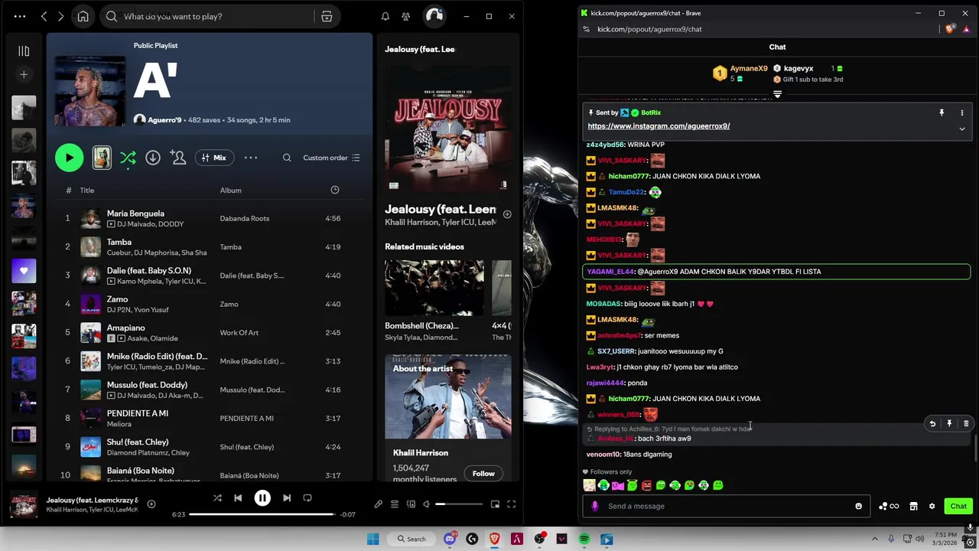Screen dimensions: 979x551
Task: Invite collaborators to the playlist
Action: coord(178,158)
